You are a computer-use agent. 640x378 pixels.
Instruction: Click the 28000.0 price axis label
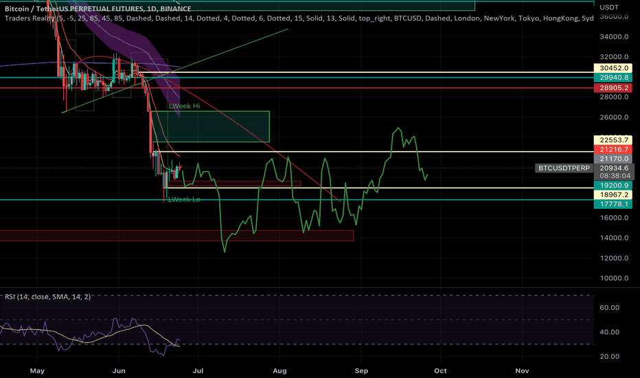pyautogui.click(x=613, y=97)
